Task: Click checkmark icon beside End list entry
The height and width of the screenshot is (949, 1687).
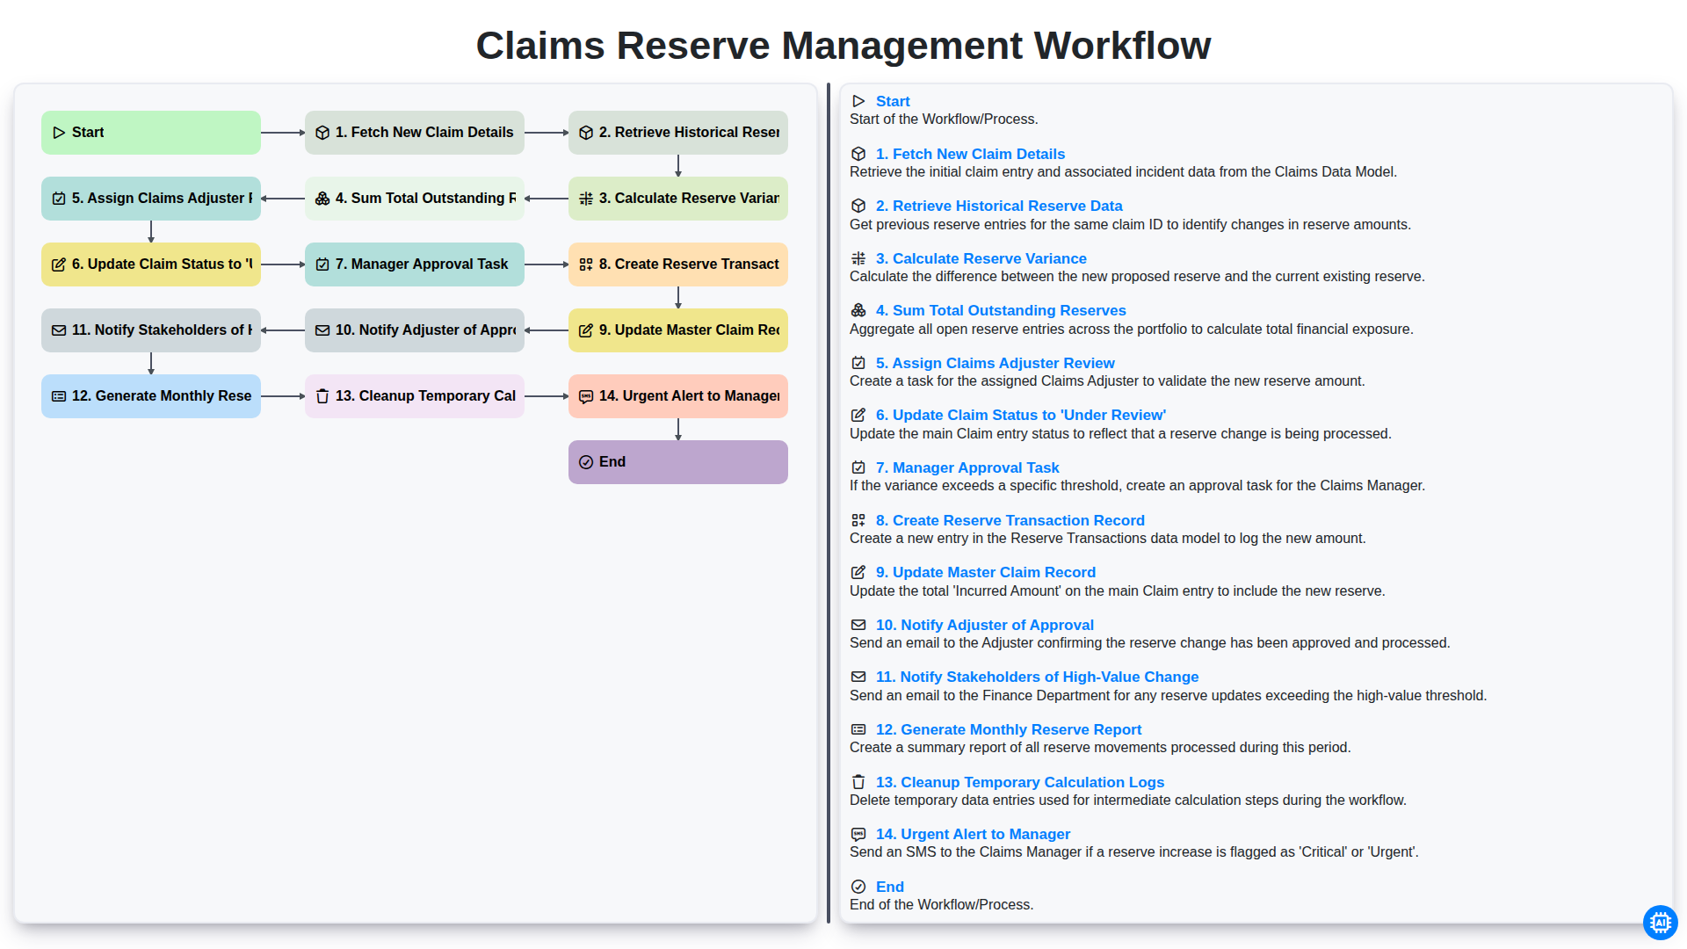Action: (858, 887)
